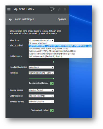Open the Extern oproep ringtone dropdown

coord(41,96)
